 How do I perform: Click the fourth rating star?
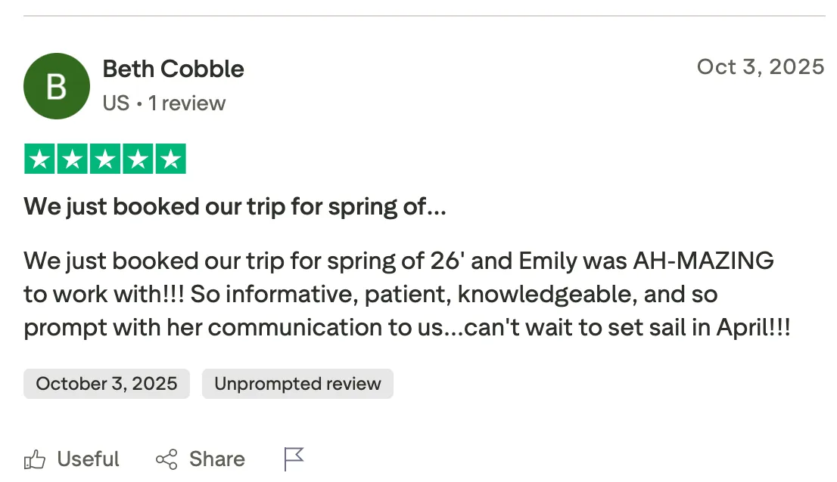tap(138, 159)
